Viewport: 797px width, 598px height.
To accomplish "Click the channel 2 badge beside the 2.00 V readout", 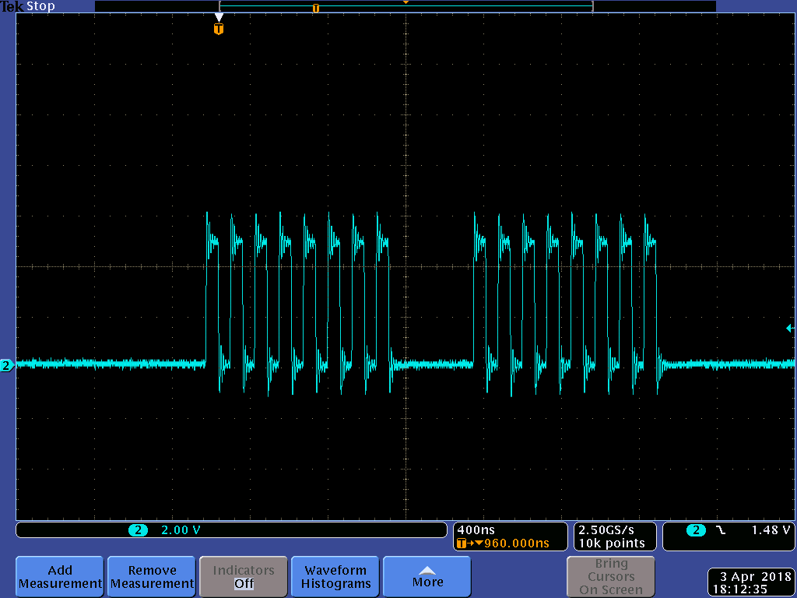I will [138, 529].
